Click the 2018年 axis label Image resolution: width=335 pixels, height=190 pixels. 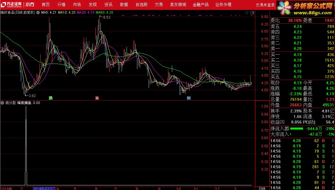point(6,189)
